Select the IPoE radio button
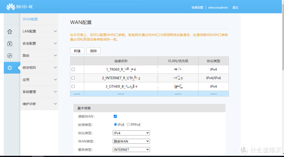The height and width of the screenshot is (157, 284). coord(115,124)
